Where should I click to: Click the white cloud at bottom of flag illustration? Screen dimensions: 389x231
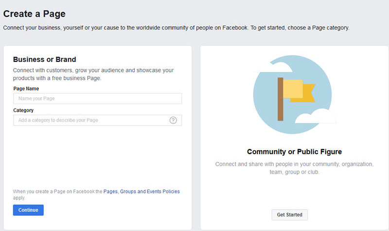click(316, 116)
